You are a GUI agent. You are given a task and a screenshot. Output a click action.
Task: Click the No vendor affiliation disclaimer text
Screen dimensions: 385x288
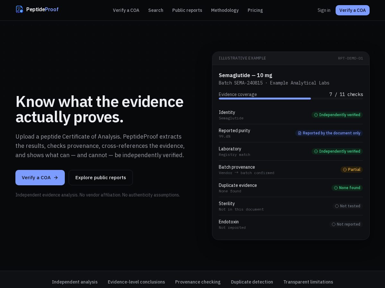click(x=100, y=195)
